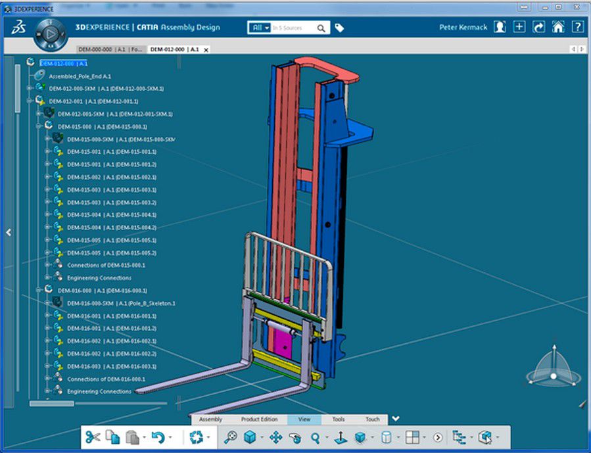Click the four-pane window layout icon

tap(412, 437)
